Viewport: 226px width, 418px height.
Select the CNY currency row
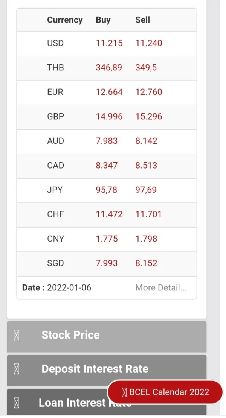point(55,239)
